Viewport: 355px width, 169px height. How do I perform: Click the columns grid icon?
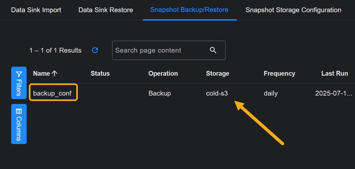tap(19, 111)
